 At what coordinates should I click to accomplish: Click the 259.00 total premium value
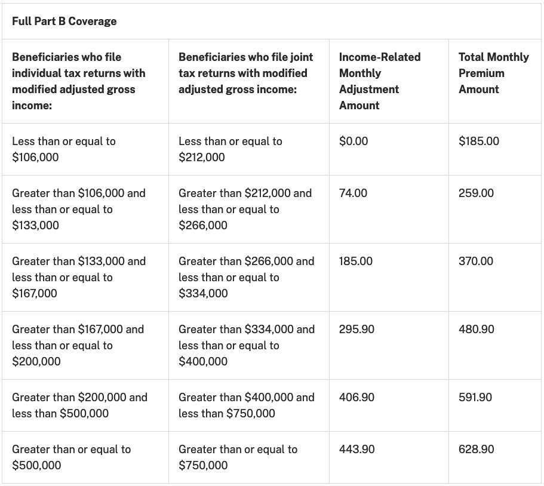click(x=476, y=193)
